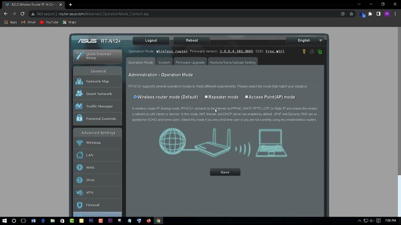The height and width of the screenshot is (225, 401).
Task: Open IPv6 settings page
Action: coord(97,180)
